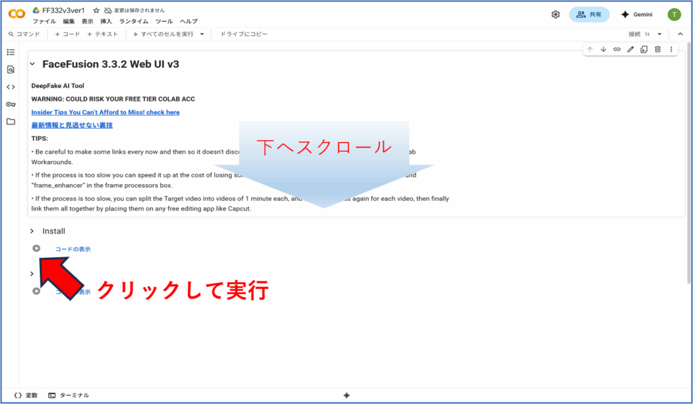Open the ファイル menu
Screen dimensions: 693x404
[x=44, y=21]
